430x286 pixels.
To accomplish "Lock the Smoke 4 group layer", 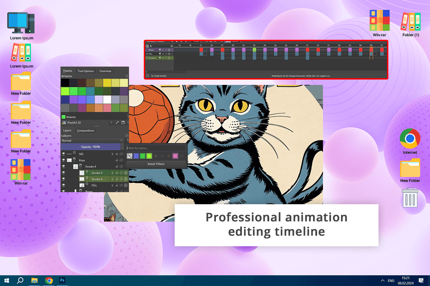I will tap(117, 166).
